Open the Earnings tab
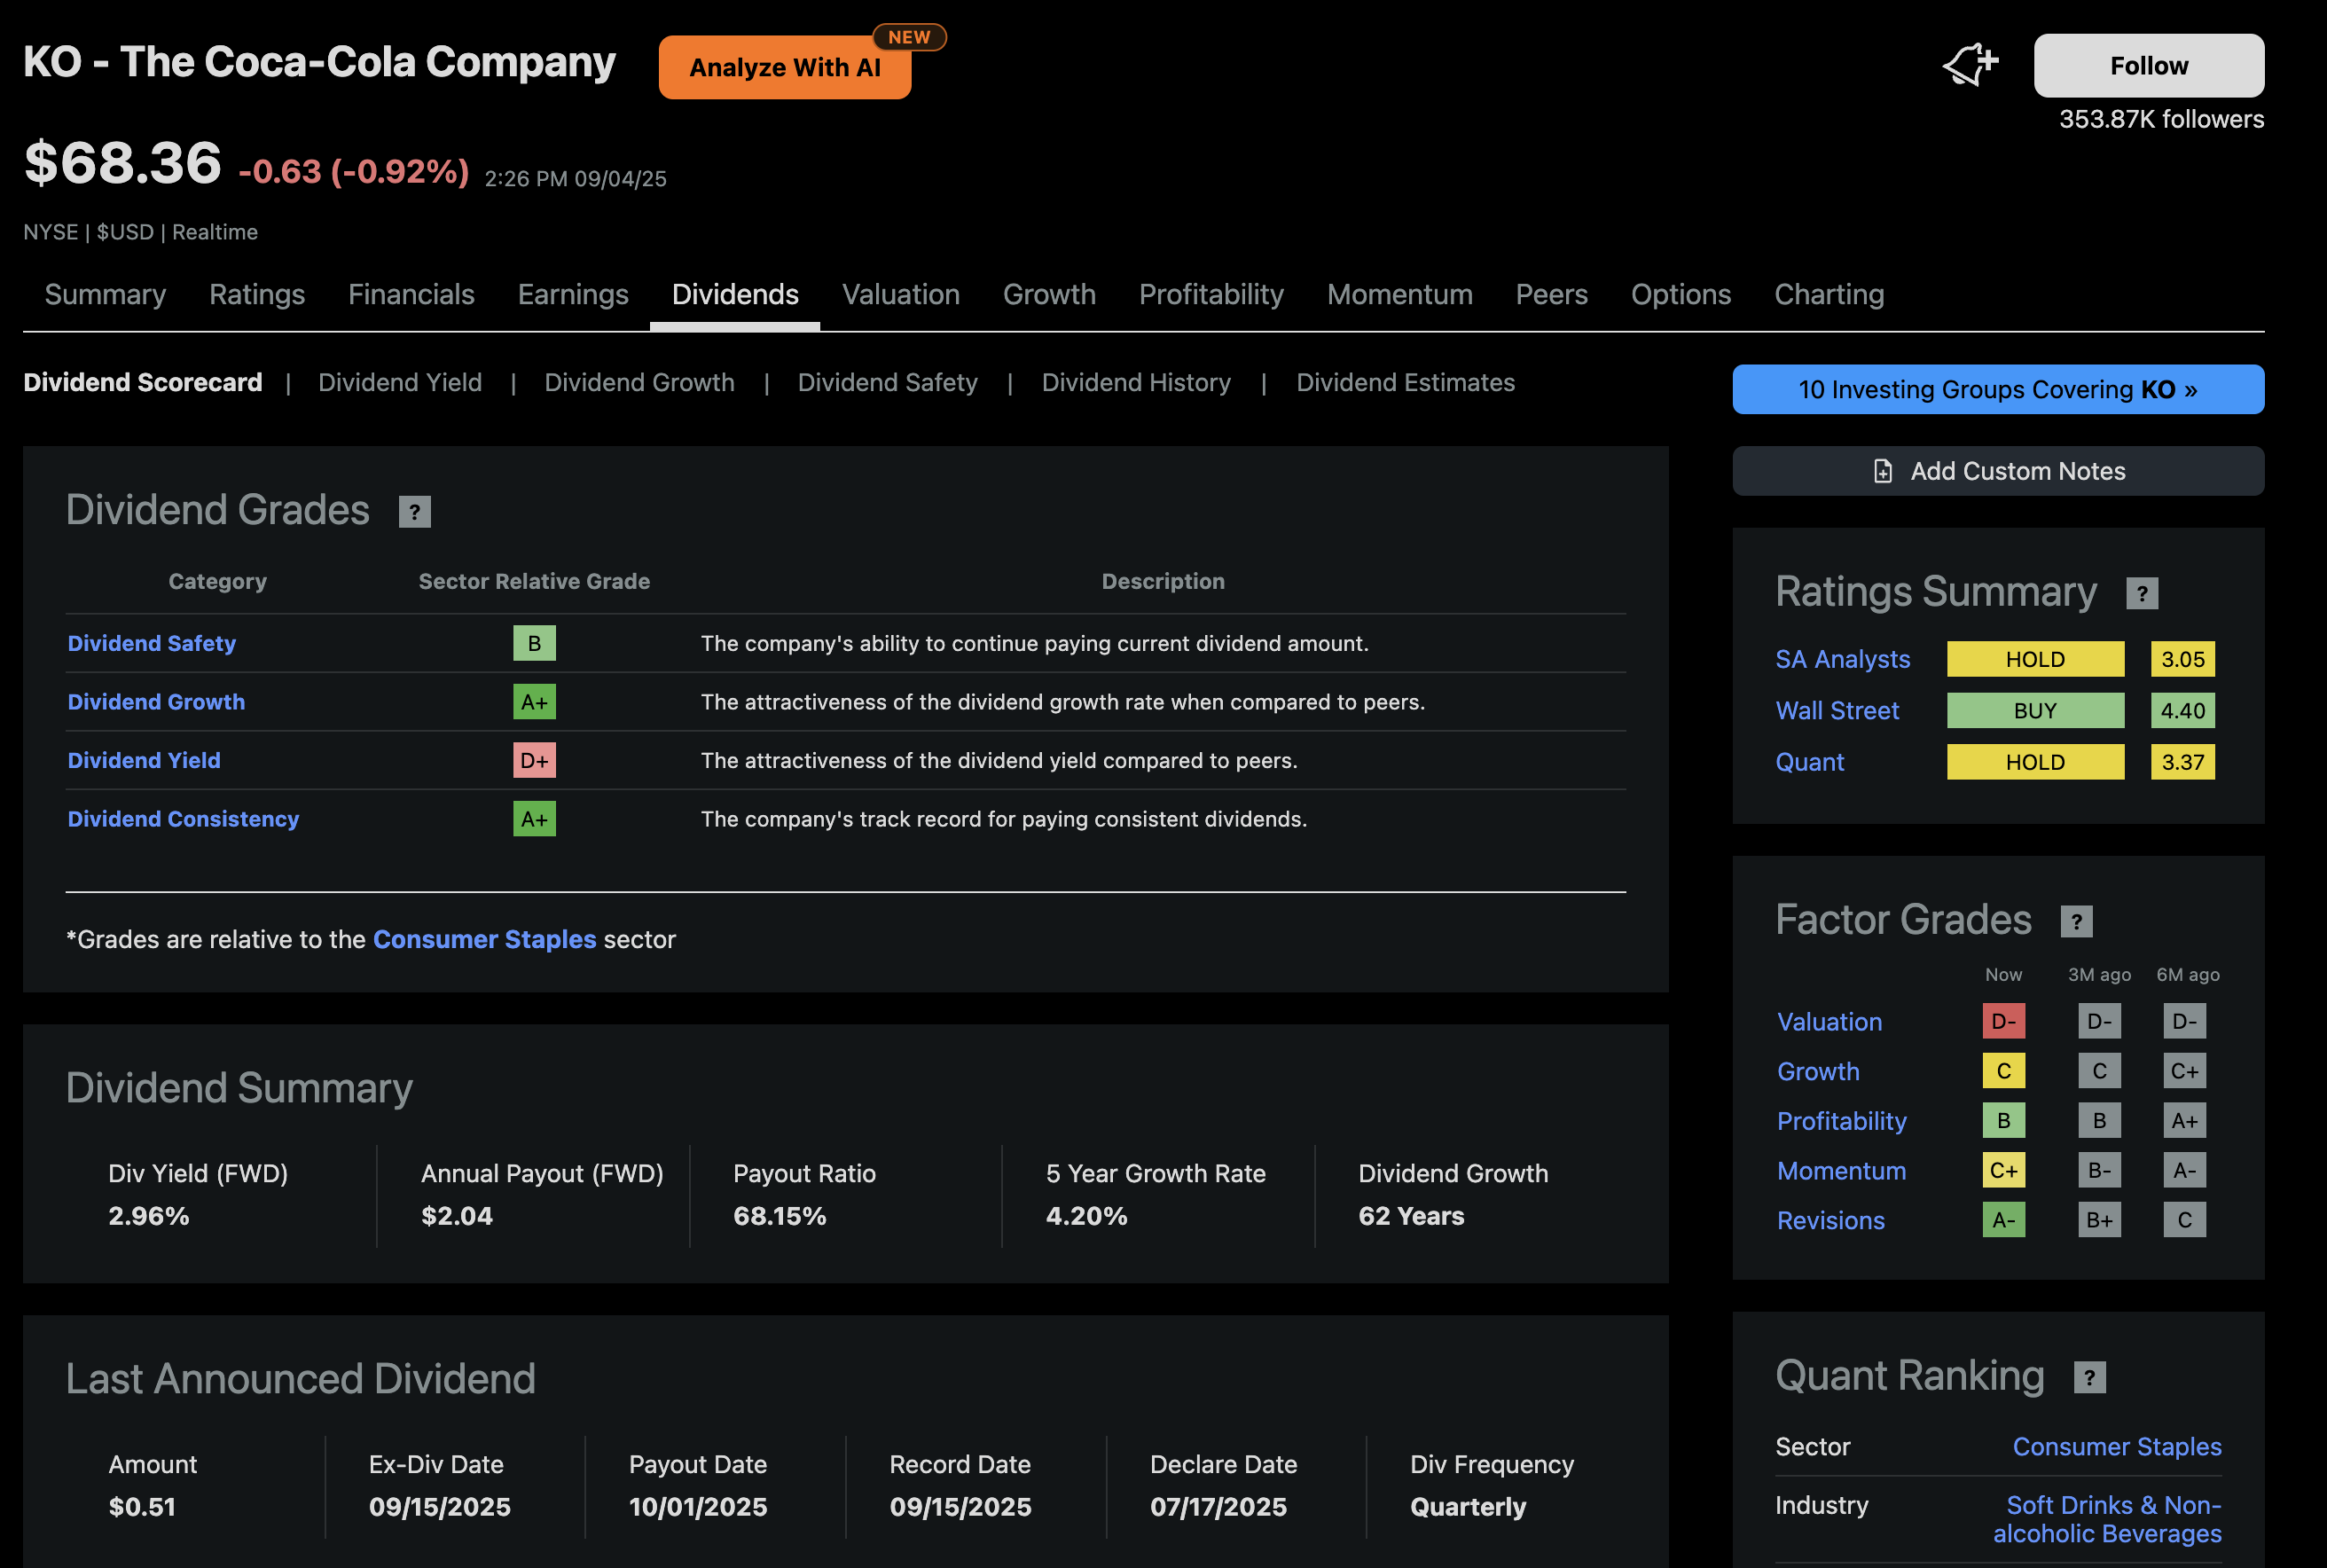 pos(572,295)
